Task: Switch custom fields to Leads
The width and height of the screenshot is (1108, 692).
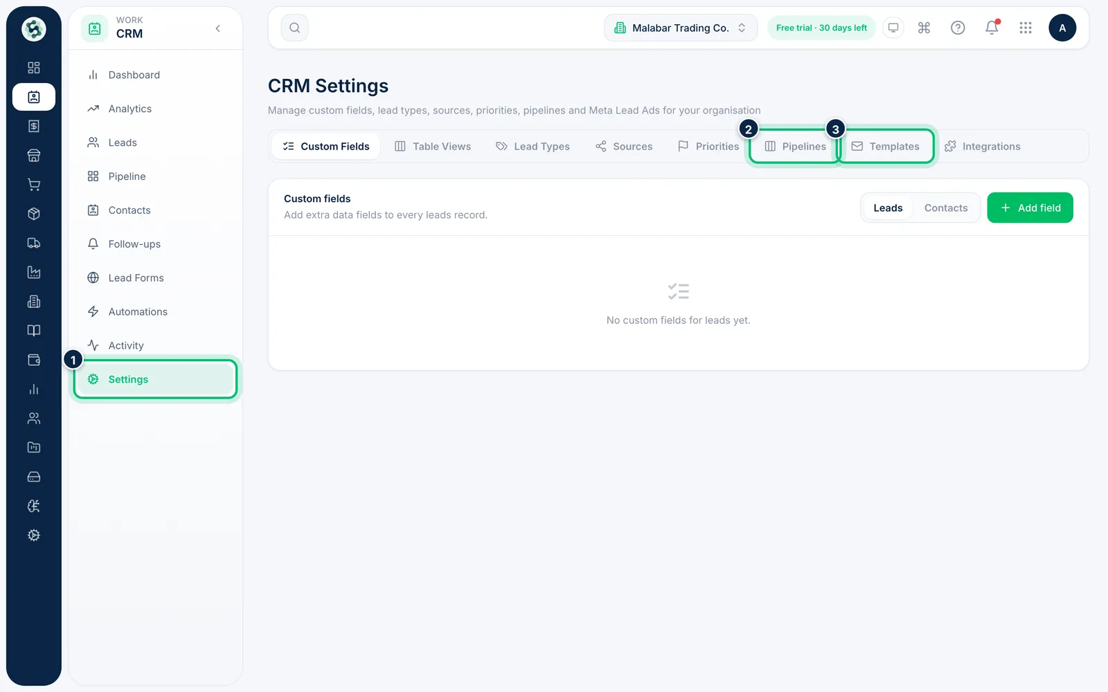Action: [888, 208]
